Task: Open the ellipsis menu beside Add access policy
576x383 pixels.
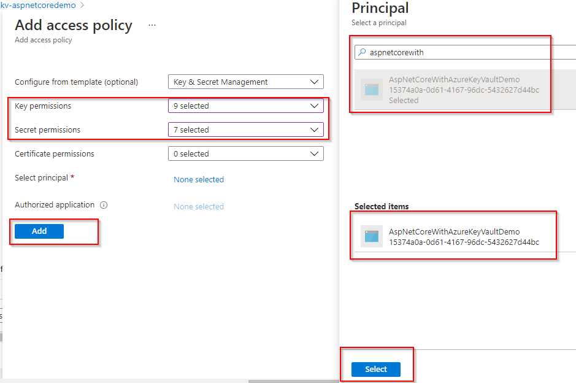Action: [152, 25]
